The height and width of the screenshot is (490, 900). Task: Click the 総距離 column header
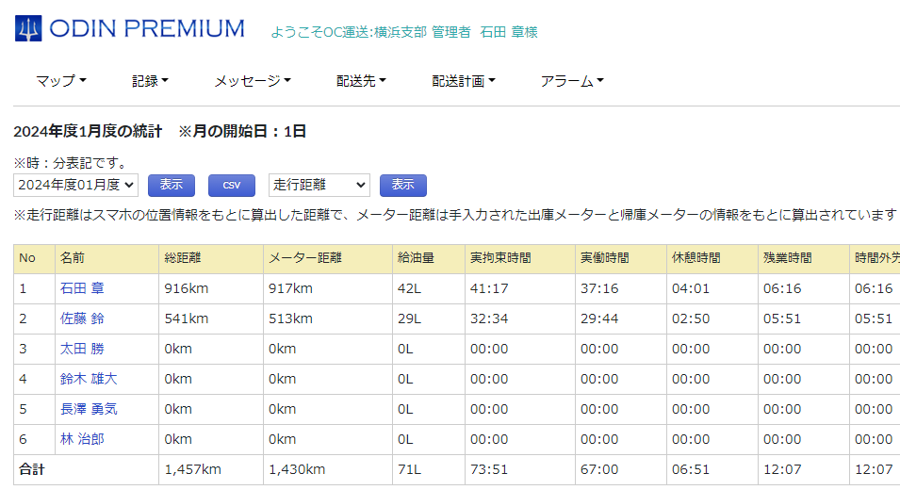point(184,258)
